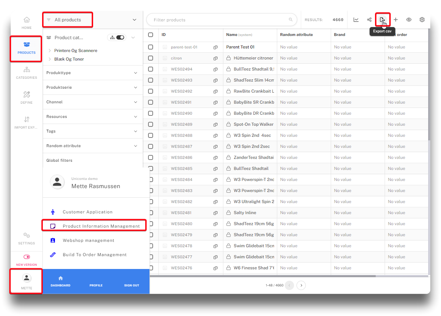Viewport: 441px width, 316px height.
Task: Expand the Printere Og Scannere category
Action: 50,51
